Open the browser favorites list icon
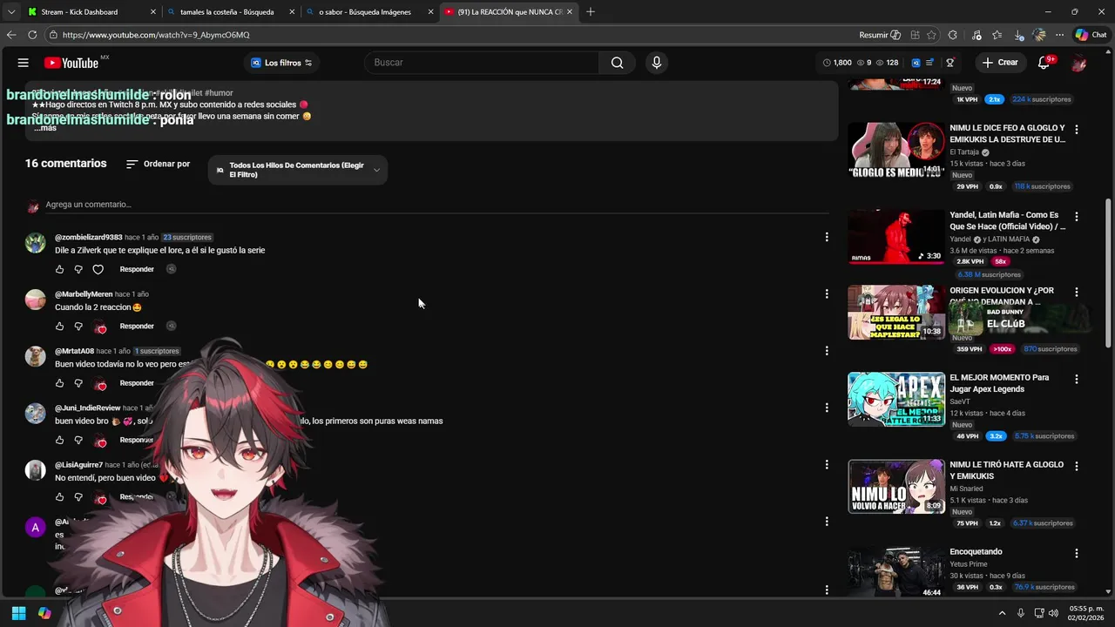The image size is (1115, 627). click(x=997, y=35)
